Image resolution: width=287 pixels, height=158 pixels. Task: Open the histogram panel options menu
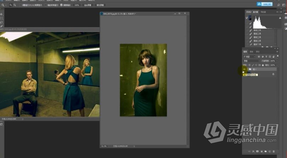[281, 12]
